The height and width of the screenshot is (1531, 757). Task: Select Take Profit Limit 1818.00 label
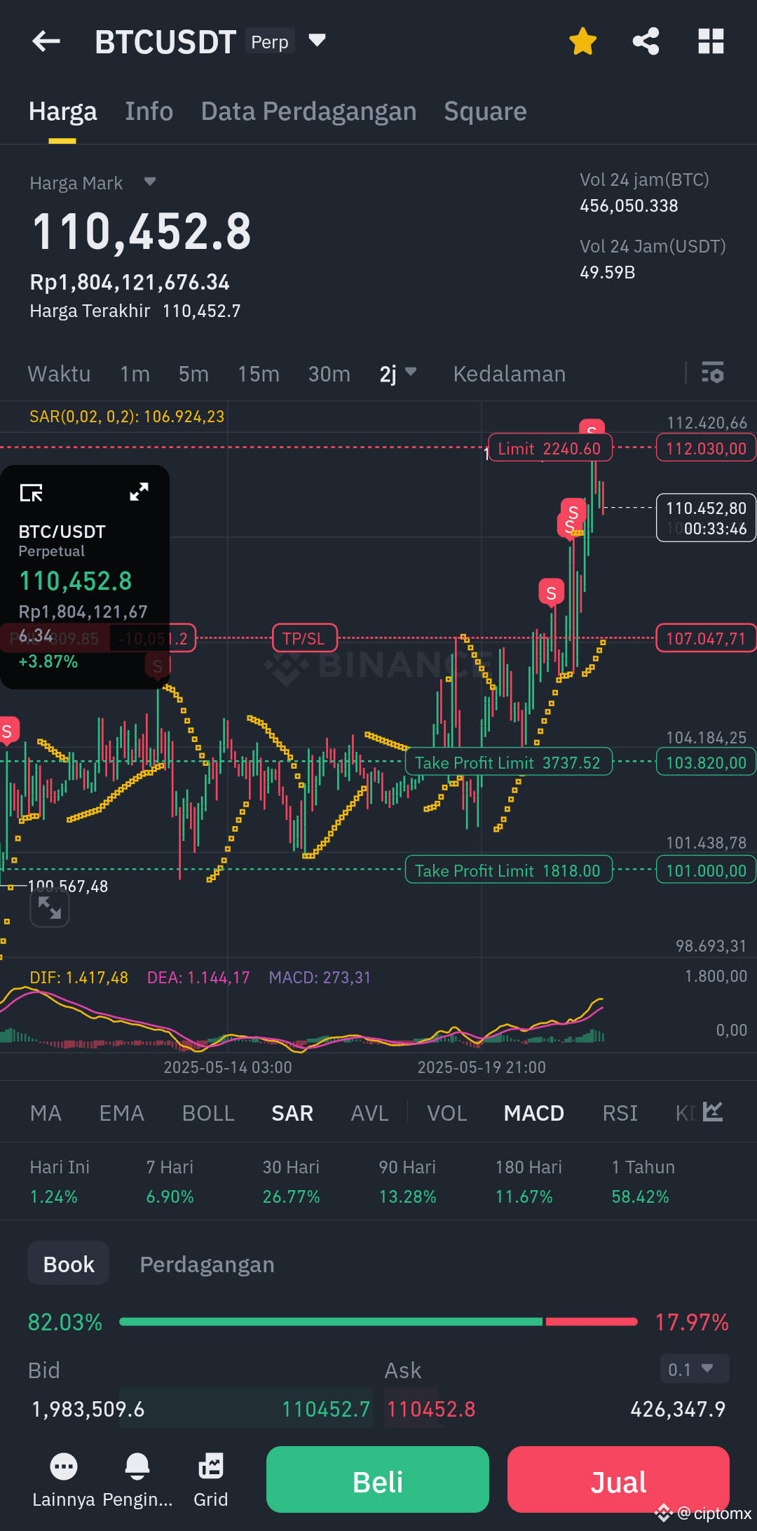[x=508, y=870]
